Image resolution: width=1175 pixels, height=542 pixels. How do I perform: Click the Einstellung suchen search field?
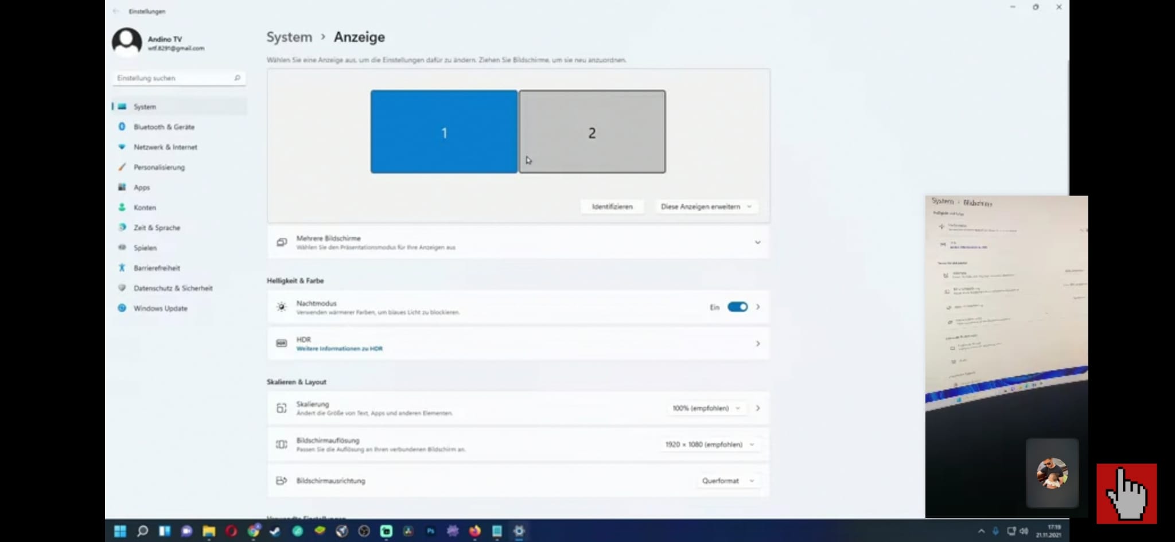[x=175, y=78]
